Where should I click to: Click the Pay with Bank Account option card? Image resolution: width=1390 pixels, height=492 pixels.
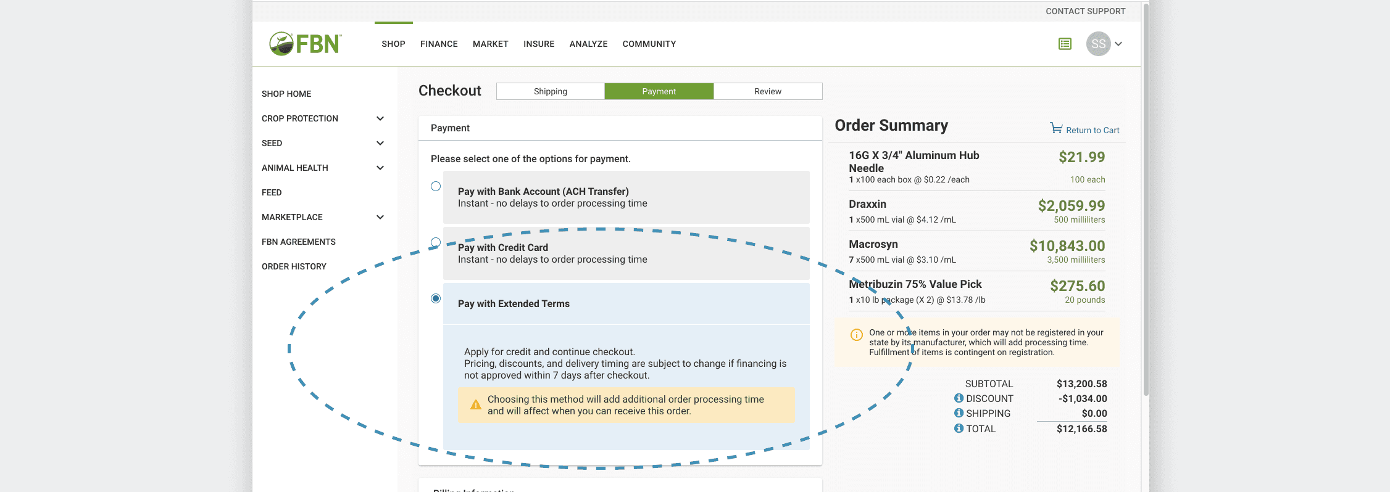pyautogui.click(x=626, y=197)
